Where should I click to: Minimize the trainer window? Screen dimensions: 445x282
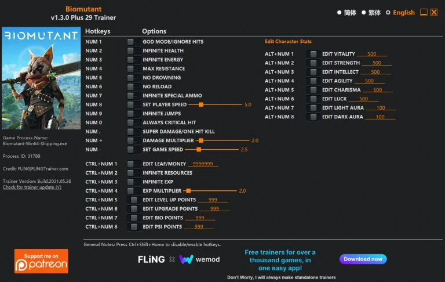point(424,12)
